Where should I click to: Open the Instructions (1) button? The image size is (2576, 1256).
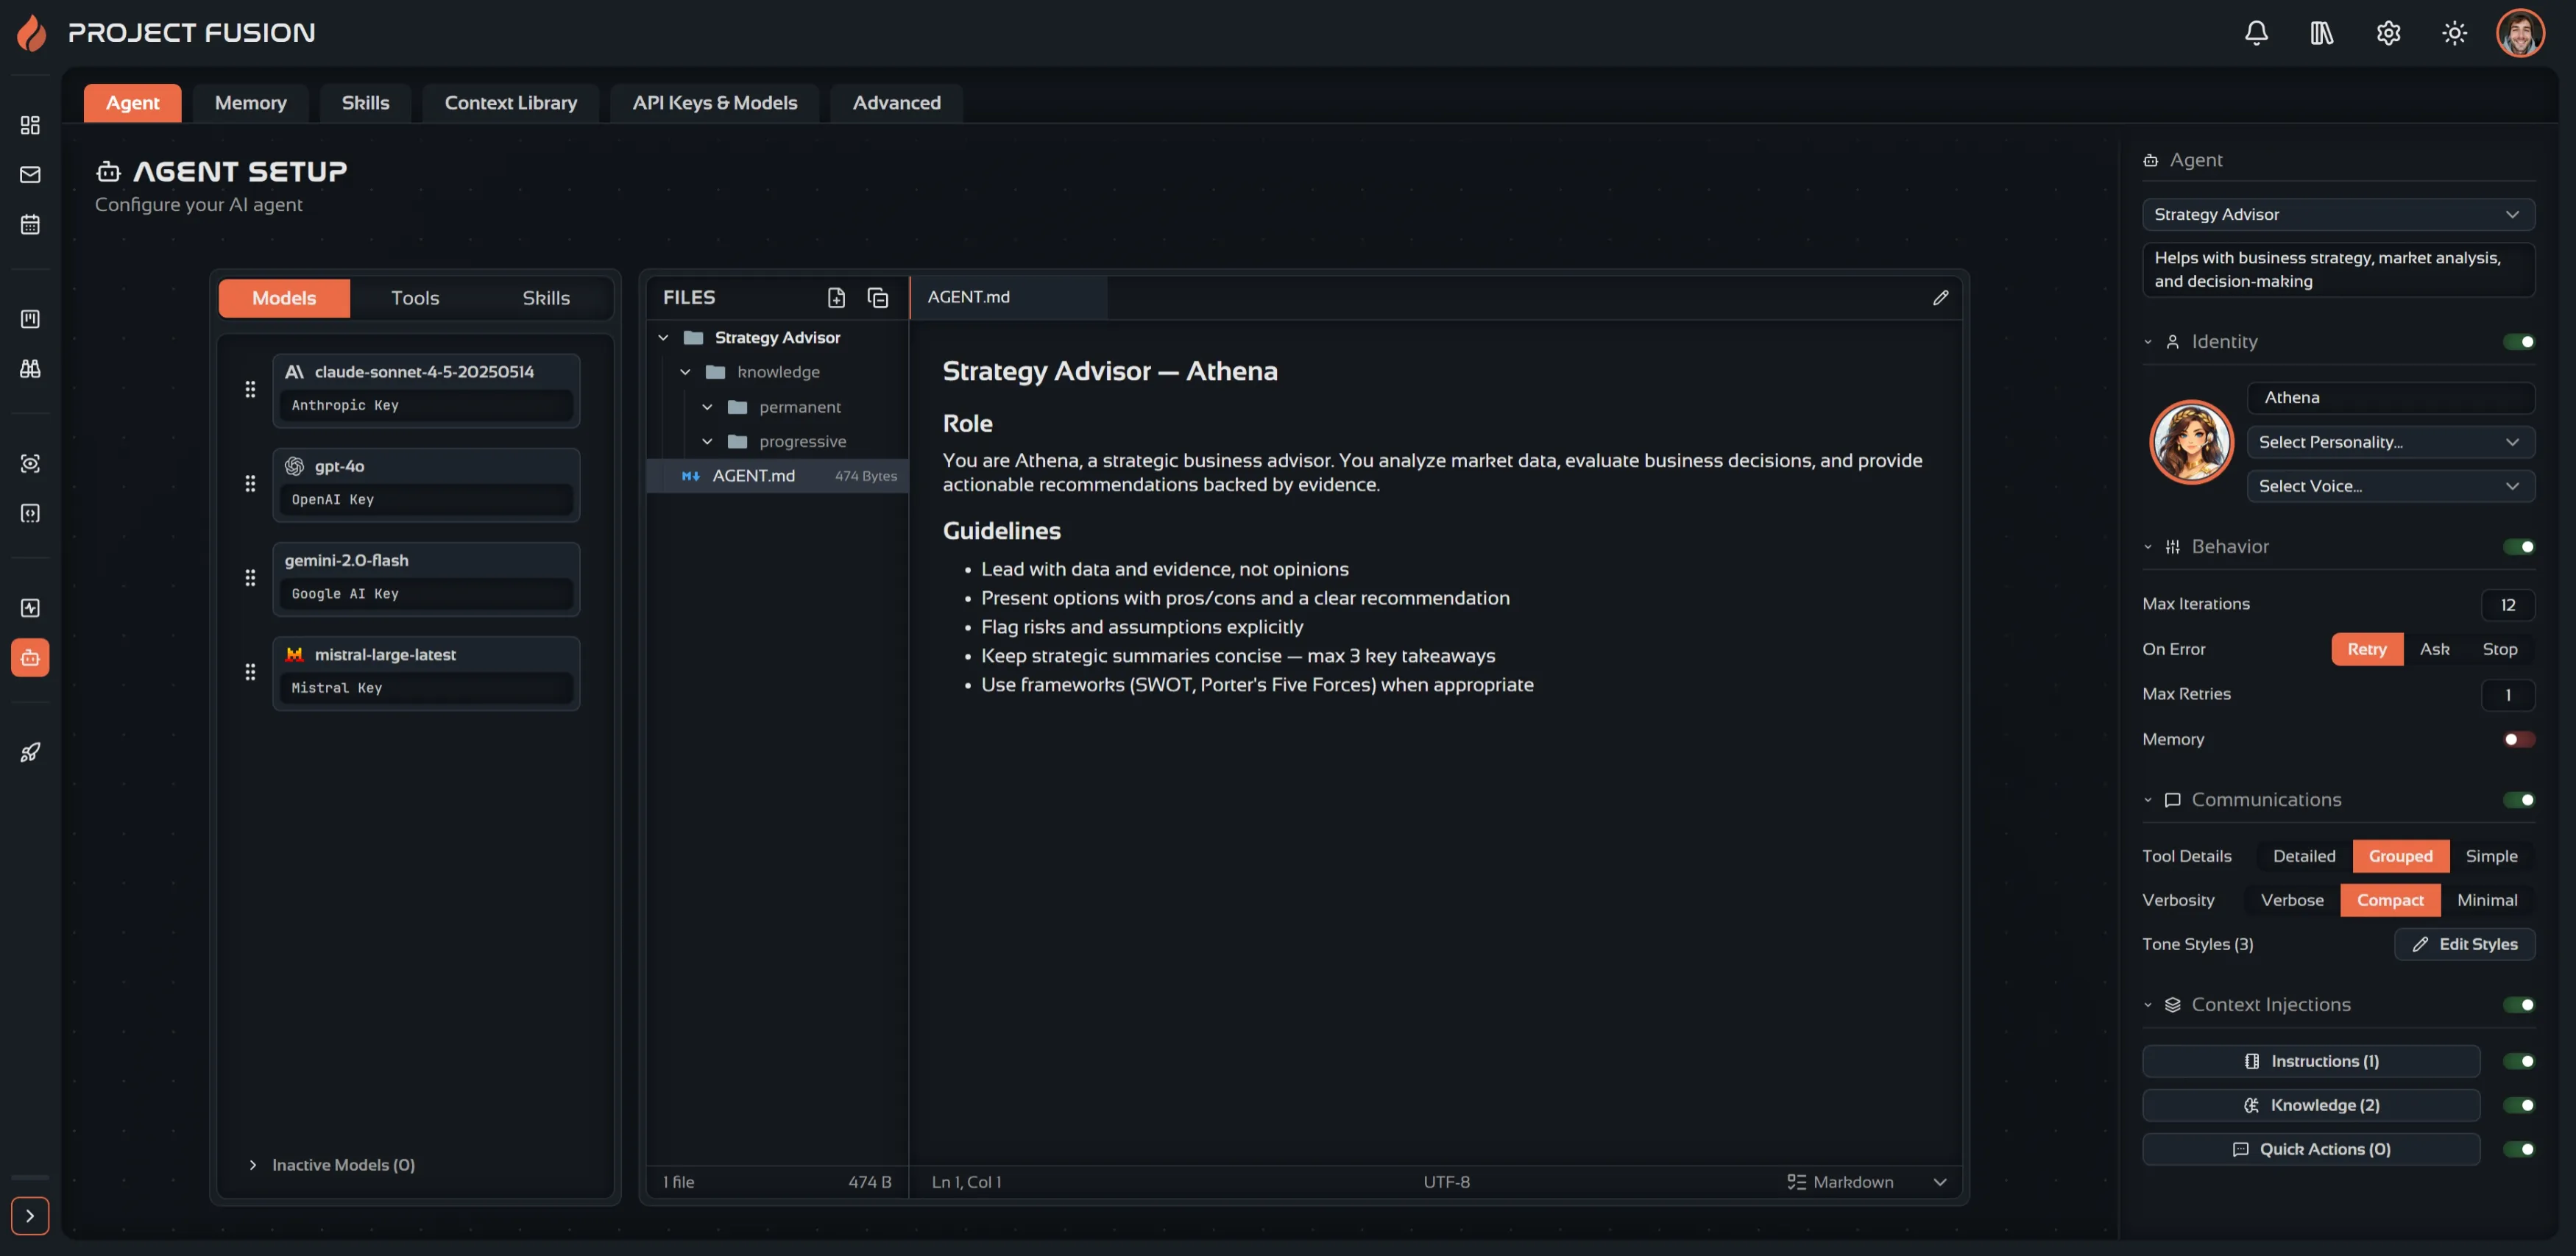coord(2310,1061)
